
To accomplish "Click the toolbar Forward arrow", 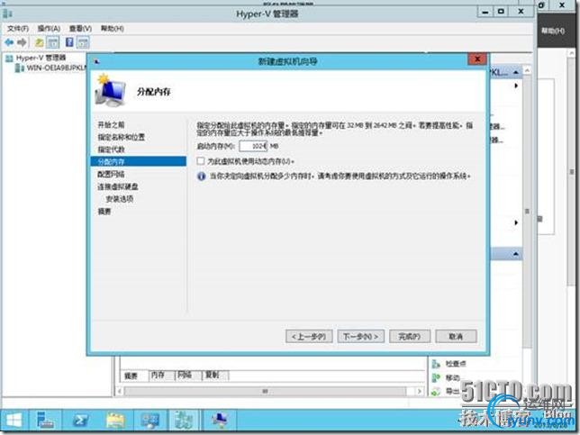I will [x=22, y=42].
